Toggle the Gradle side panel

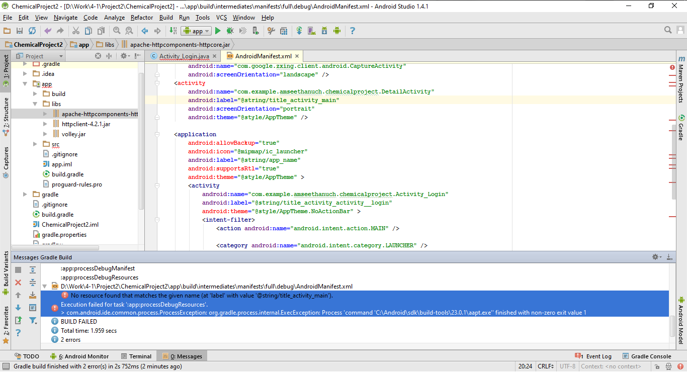click(x=681, y=128)
